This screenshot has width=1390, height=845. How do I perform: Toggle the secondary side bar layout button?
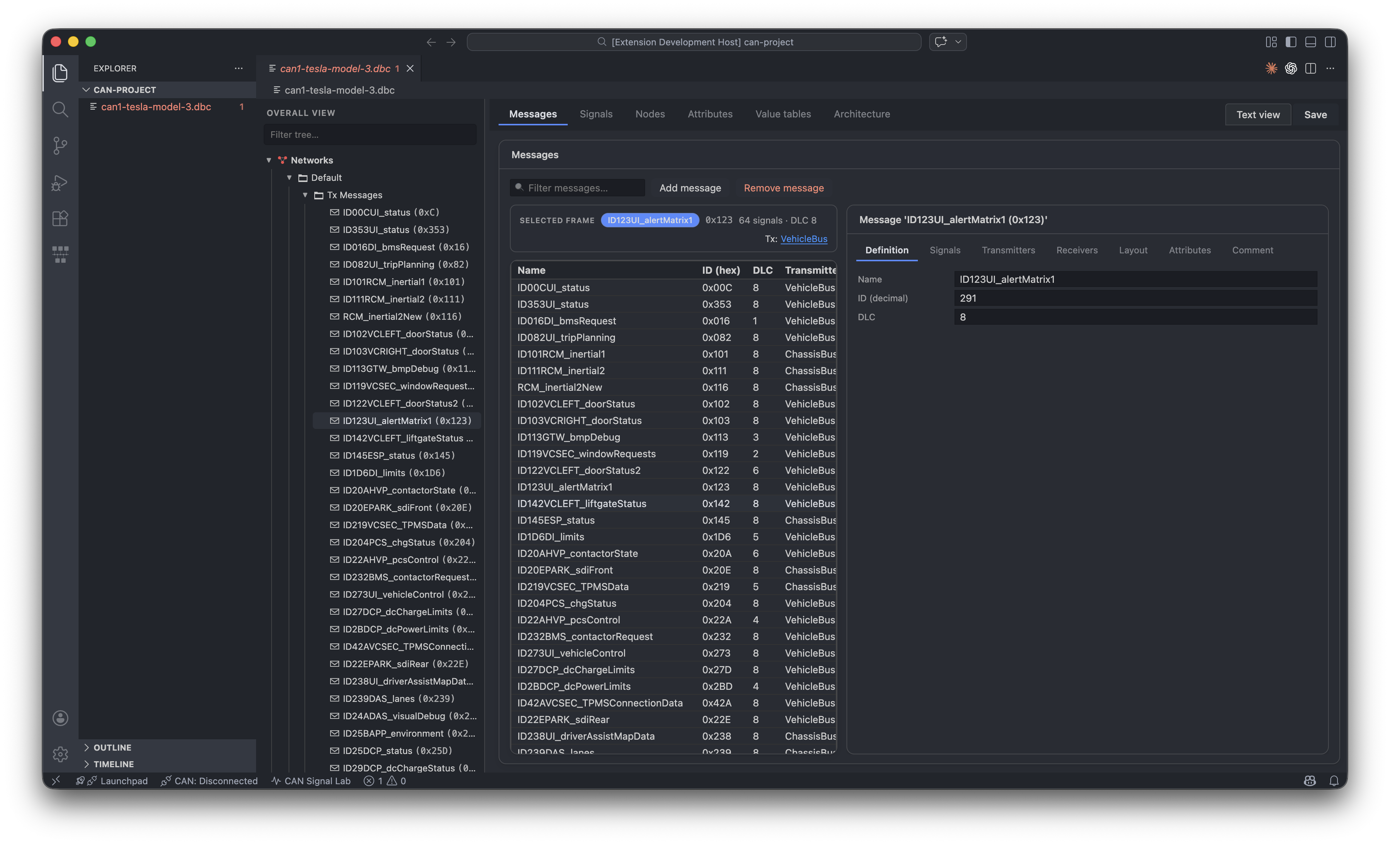click(x=1330, y=42)
